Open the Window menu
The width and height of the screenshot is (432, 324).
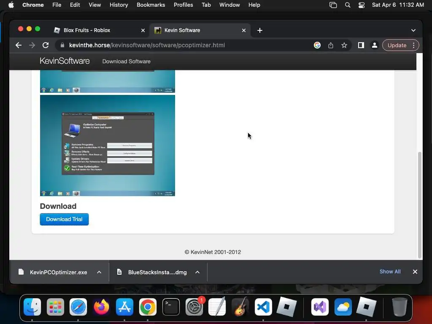pos(229,5)
